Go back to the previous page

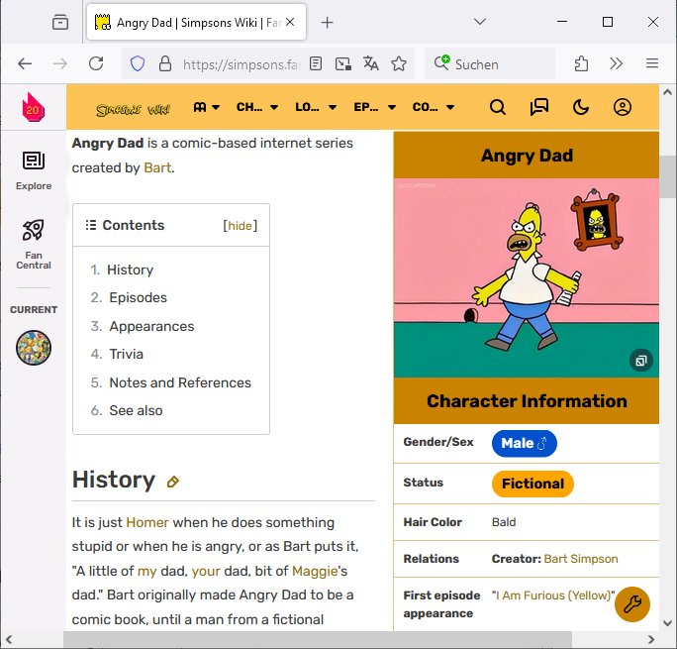point(25,64)
